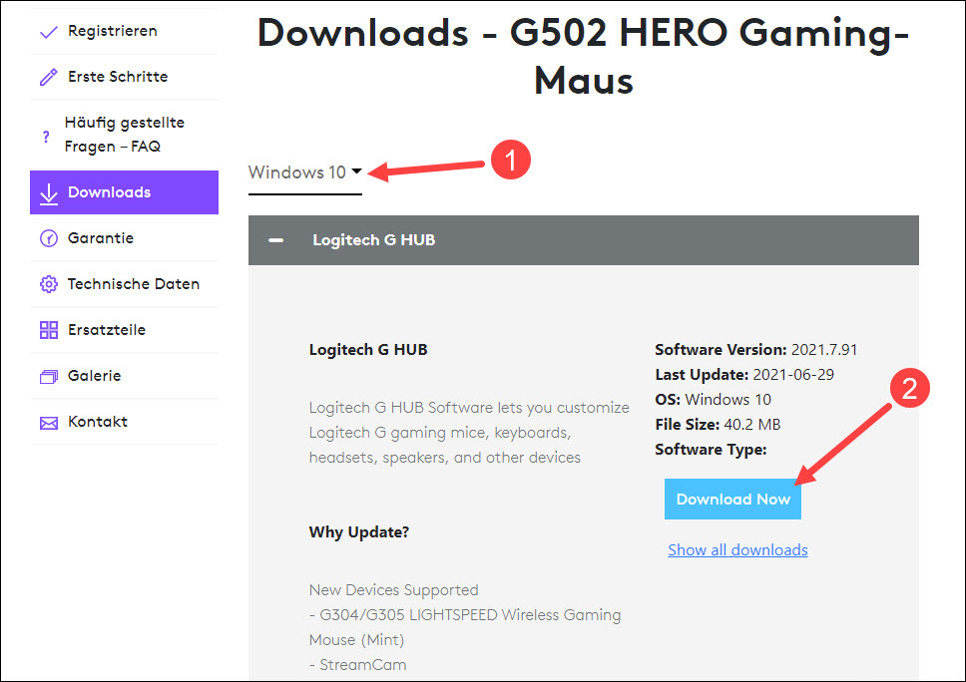
Task: Click the Galerie image icon
Action: coord(48,376)
